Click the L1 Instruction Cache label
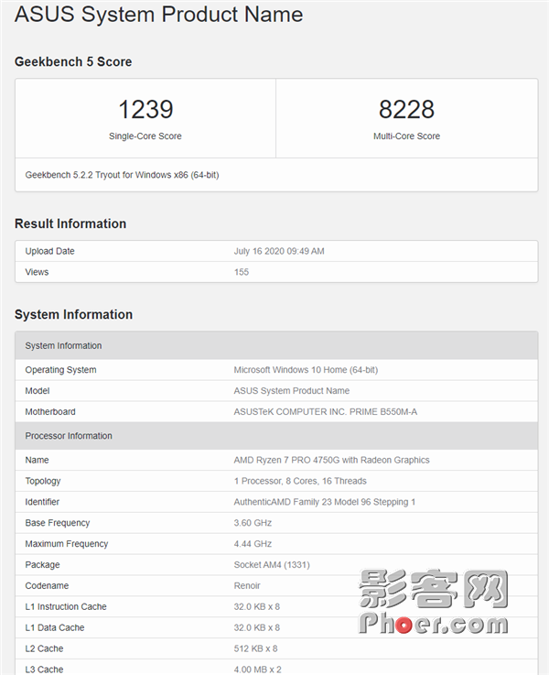The image size is (549, 675). click(x=66, y=606)
